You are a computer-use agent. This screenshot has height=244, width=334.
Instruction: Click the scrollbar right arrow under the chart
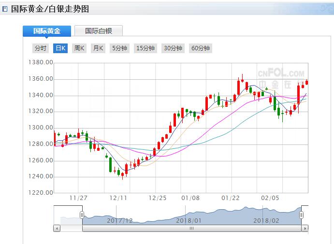[305, 228]
